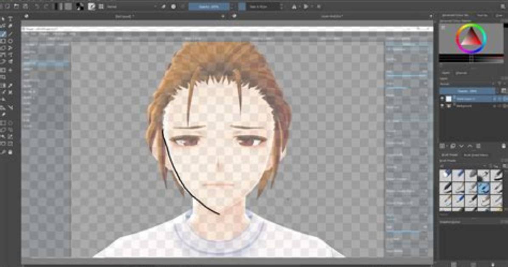Viewport: 508px width, 267px height.
Task: Move layer up with the up chevron
Action: click(x=470, y=146)
